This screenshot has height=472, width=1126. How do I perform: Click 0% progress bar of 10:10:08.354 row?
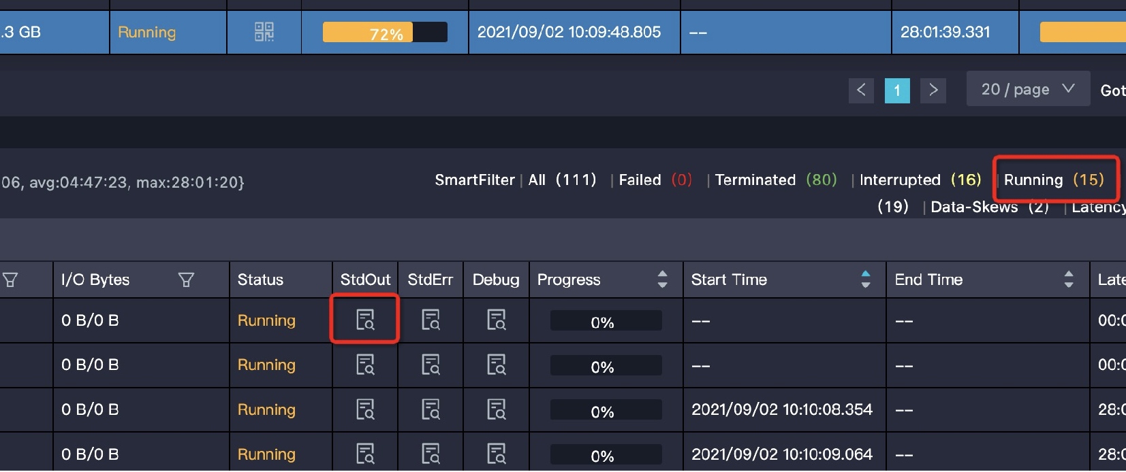pos(606,409)
